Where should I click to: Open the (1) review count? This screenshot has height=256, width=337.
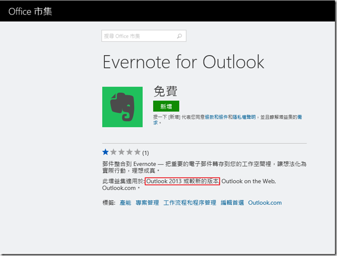pyautogui.click(x=146, y=153)
